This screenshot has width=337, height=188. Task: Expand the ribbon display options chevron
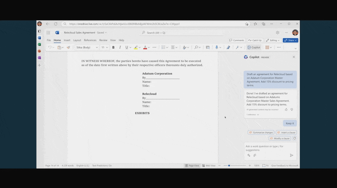click(296, 48)
